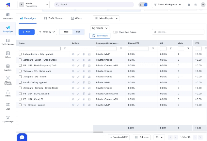This screenshot has height=141, width=207.
Task: Check the Tir - Greece - game3 row
Action: pyautogui.click(x=20, y=105)
